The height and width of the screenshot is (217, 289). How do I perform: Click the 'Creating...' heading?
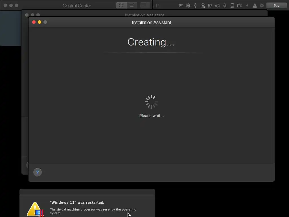tap(151, 42)
